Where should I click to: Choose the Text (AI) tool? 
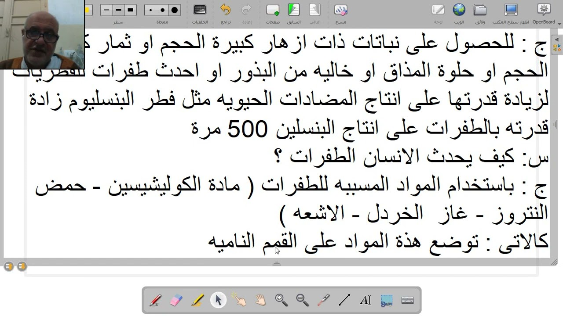click(366, 300)
